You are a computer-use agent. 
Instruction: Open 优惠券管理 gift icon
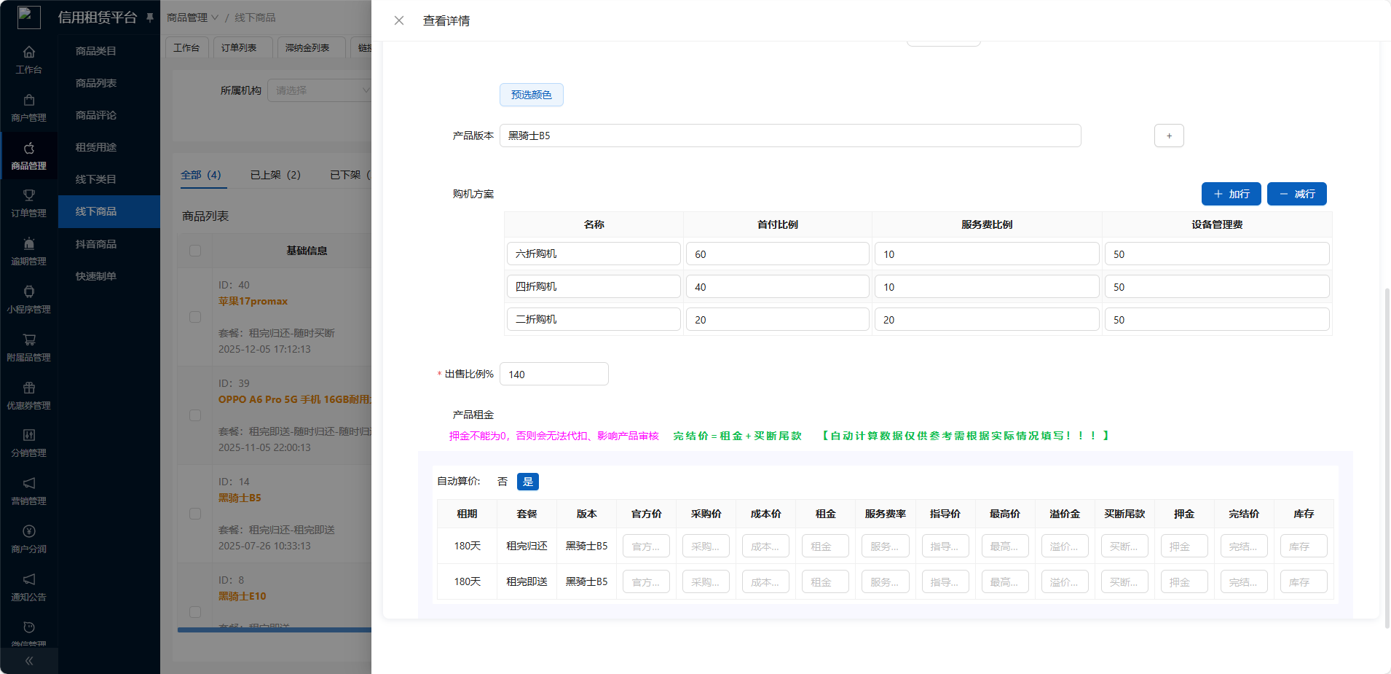click(x=29, y=388)
